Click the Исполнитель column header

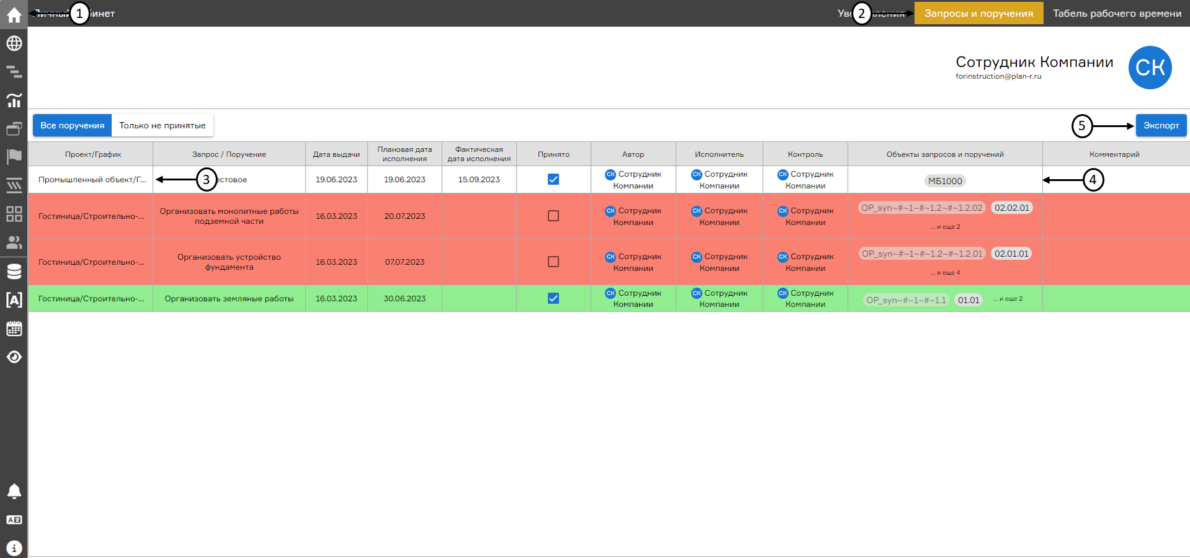pyautogui.click(x=719, y=154)
